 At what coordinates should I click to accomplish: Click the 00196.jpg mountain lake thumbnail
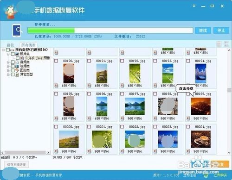(102, 106)
